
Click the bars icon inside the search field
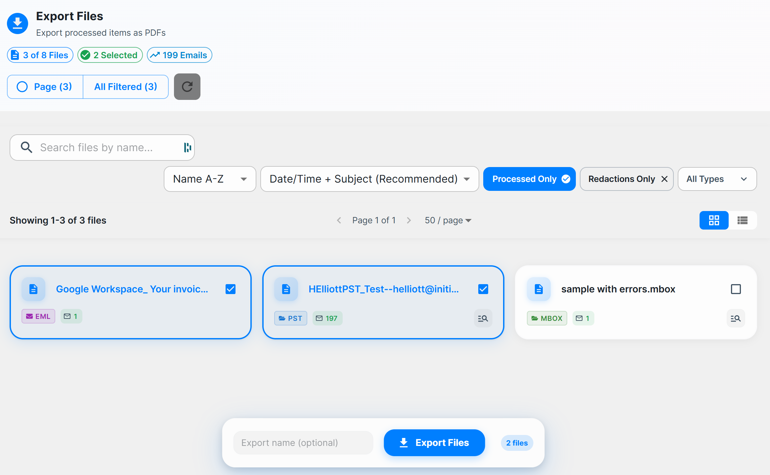click(x=188, y=148)
